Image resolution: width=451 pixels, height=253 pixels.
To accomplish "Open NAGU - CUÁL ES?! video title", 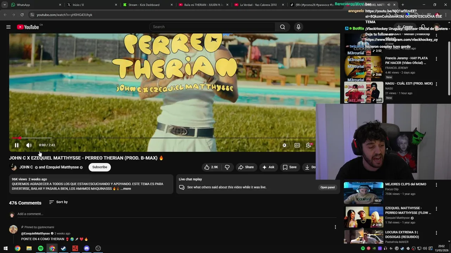I will pos(409,84).
